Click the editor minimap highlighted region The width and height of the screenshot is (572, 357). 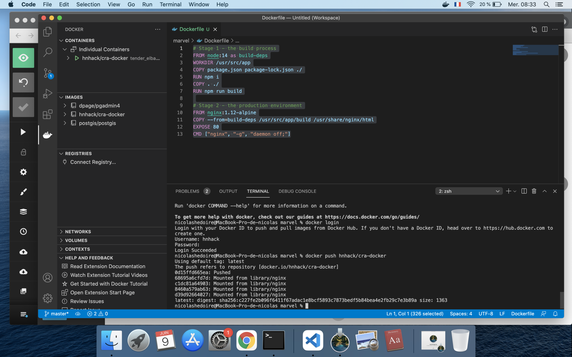click(x=535, y=50)
